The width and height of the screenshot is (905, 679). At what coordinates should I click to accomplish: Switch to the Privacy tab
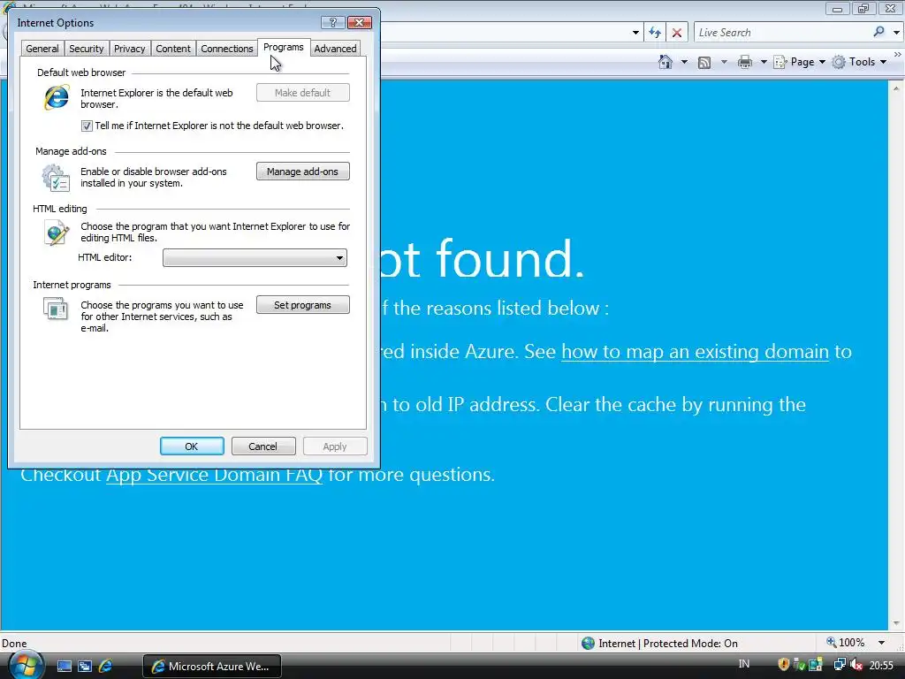(x=129, y=49)
